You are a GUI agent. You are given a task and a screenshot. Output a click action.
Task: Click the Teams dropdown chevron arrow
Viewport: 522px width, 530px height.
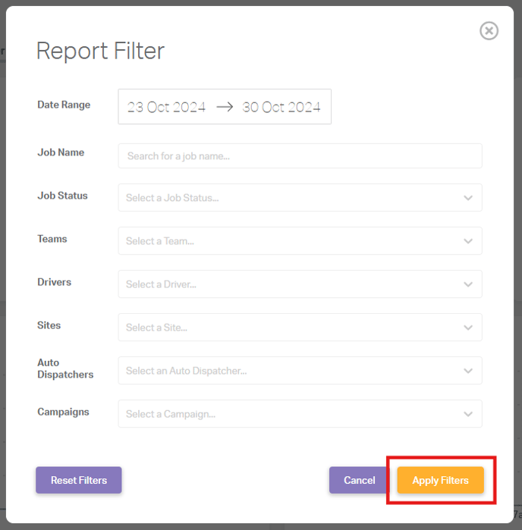tap(468, 241)
